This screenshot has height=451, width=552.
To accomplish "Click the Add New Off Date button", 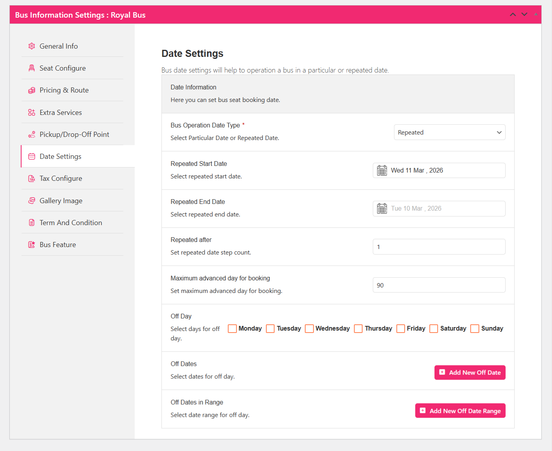I will coord(469,373).
